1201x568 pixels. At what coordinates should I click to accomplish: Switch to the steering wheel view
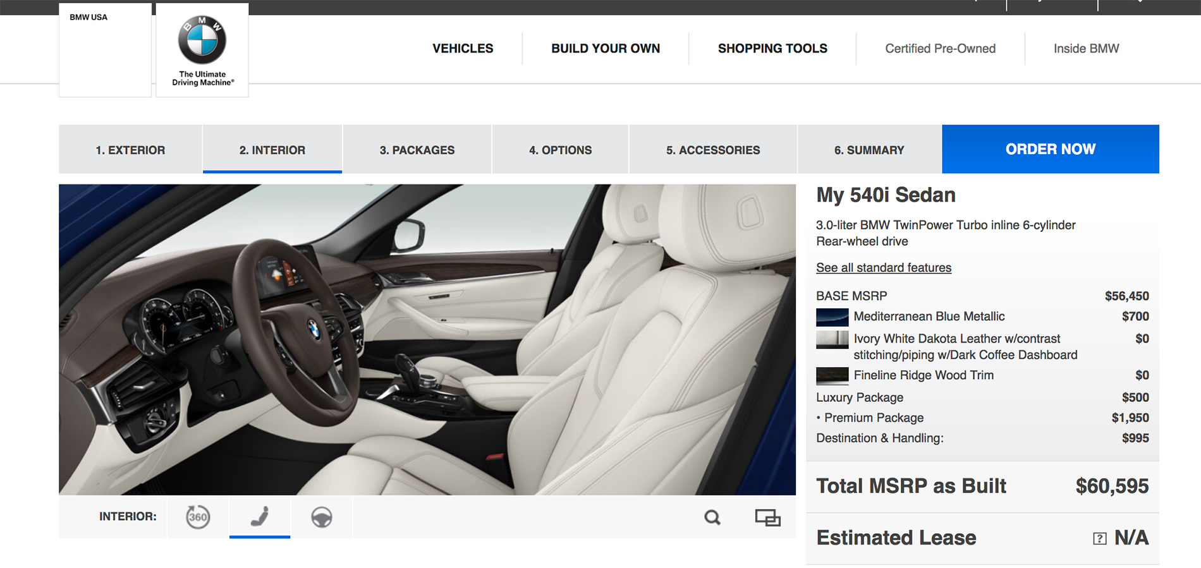[322, 517]
